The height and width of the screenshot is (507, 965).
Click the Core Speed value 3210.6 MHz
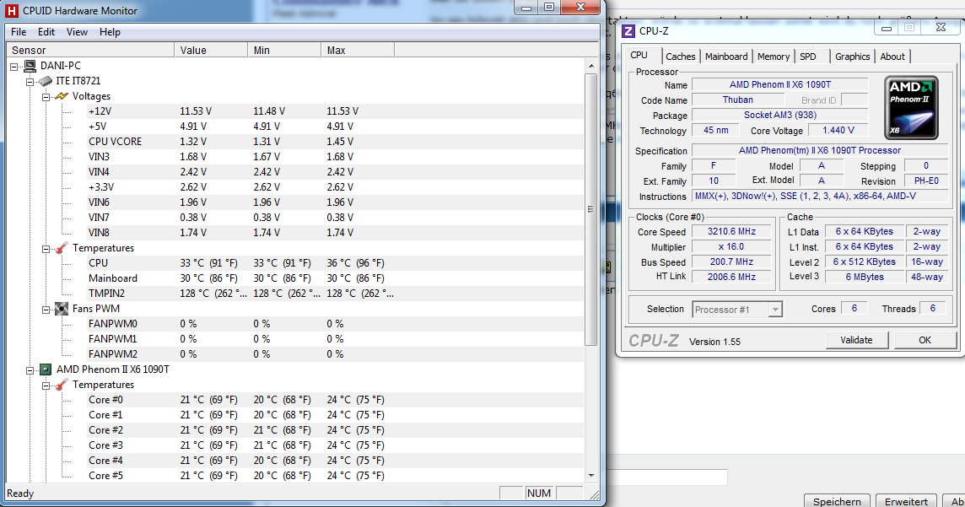pos(731,231)
